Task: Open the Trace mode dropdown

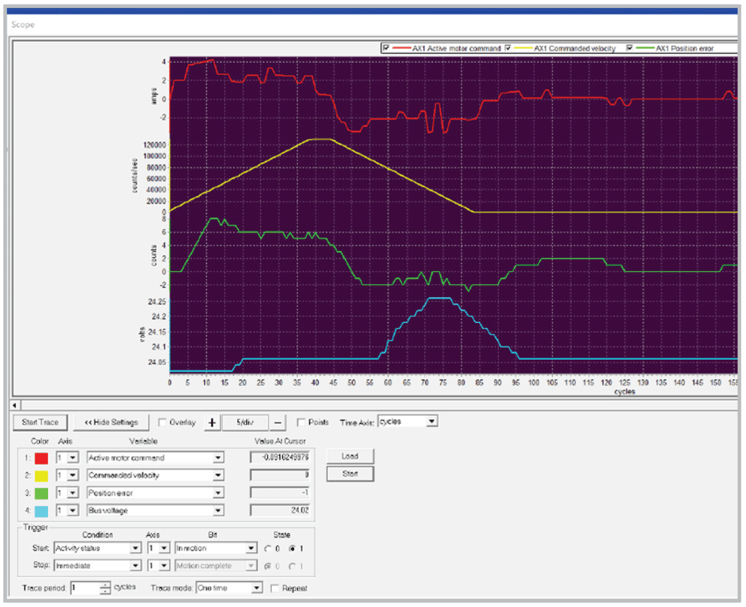Action: pyautogui.click(x=256, y=588)
